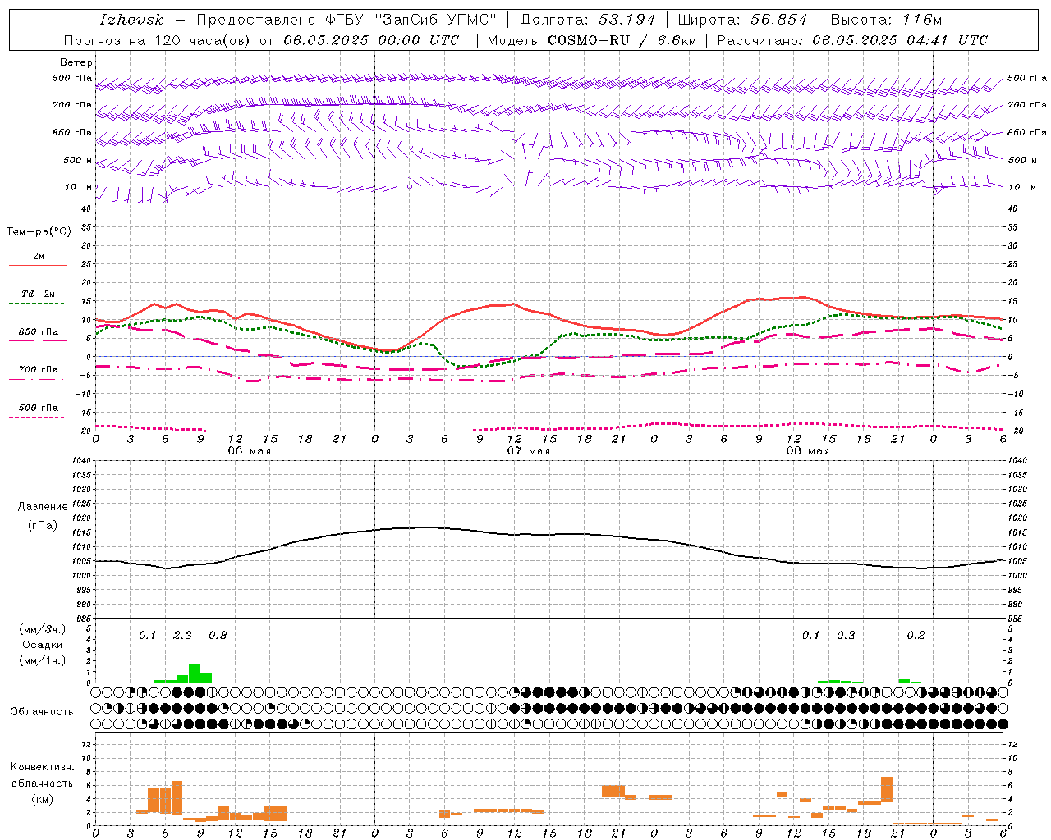Click the 2.3 precipitation amount value
The height and width of the screenshot is (840, 1051).
(x=182, y=636)
